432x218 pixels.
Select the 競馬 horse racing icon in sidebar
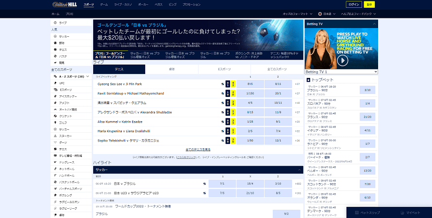tap(55, 63)
